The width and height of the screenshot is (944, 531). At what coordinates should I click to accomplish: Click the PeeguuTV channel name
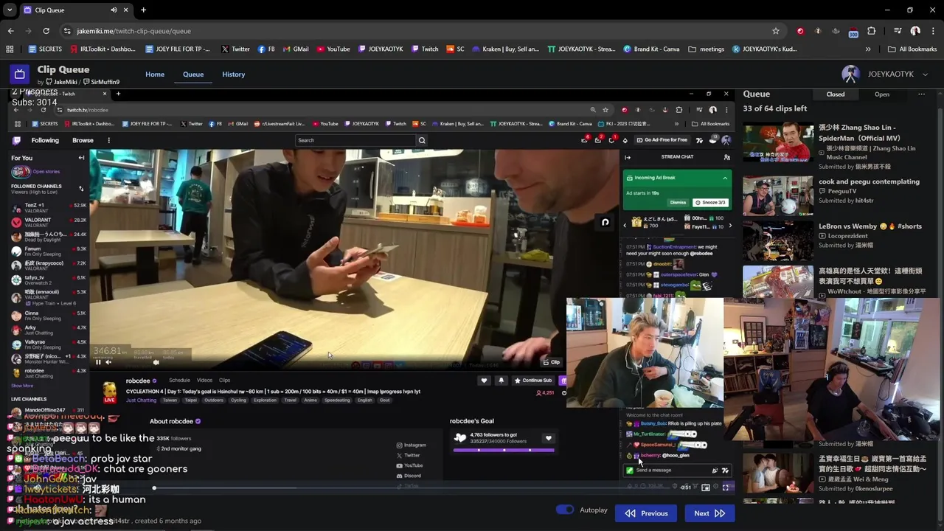click(x=841, y=191)
